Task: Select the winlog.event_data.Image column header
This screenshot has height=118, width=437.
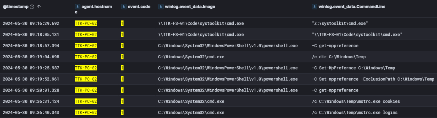Action: click(x=190, y=7)
